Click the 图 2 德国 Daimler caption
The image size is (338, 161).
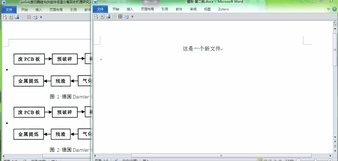tap(70, 150)
